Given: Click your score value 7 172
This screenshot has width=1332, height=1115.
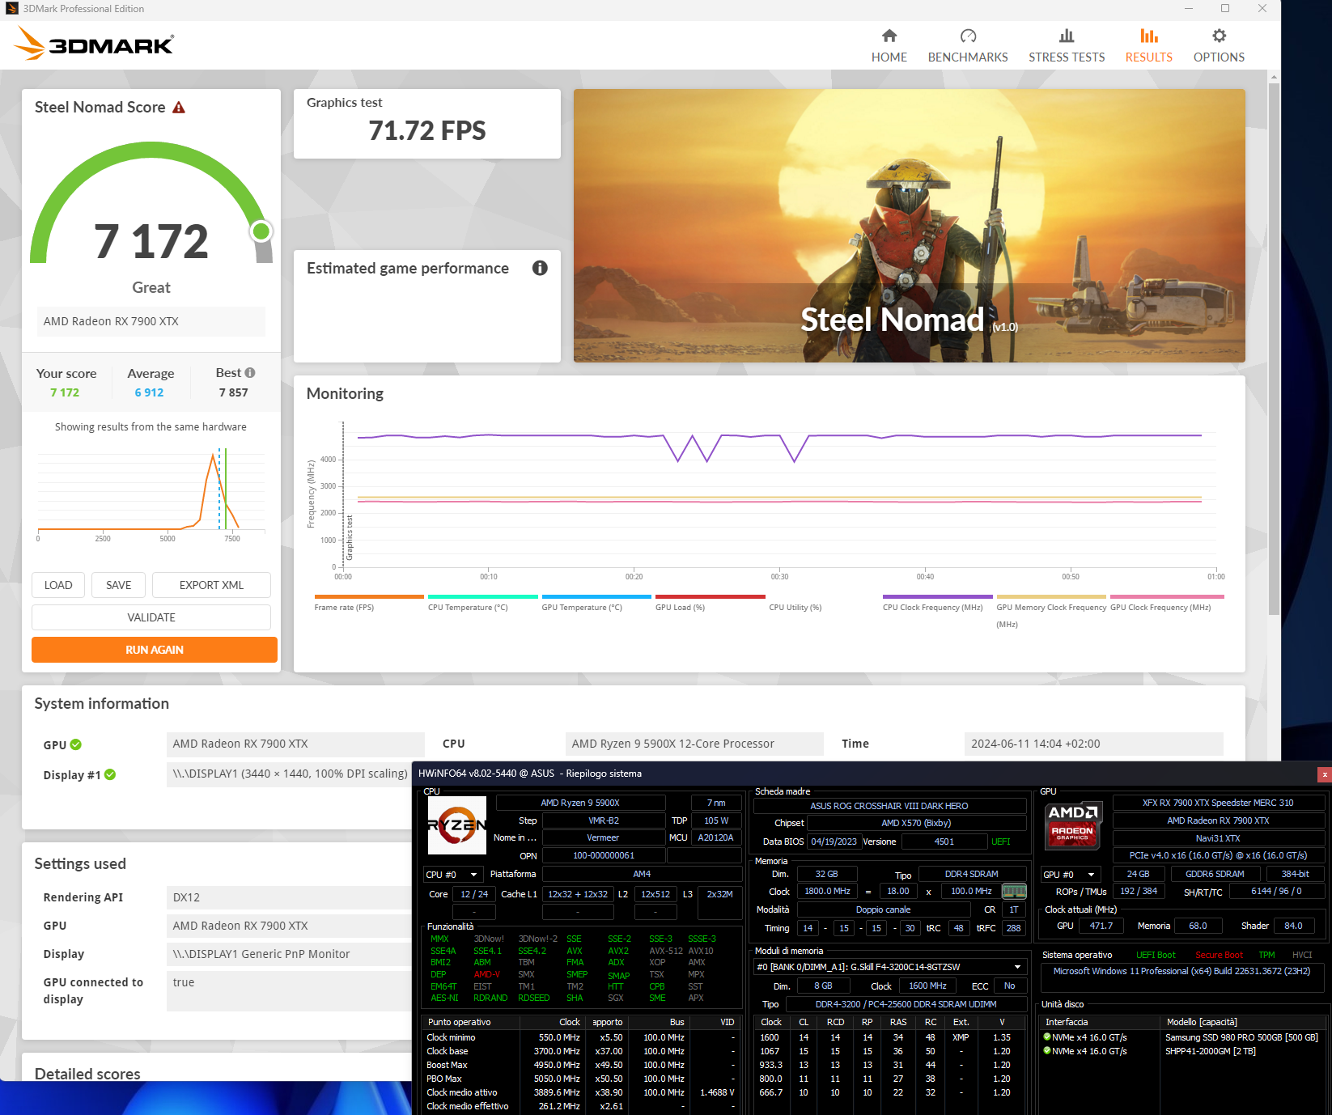Looking at the screenshot, I should [x=65, y=392].
